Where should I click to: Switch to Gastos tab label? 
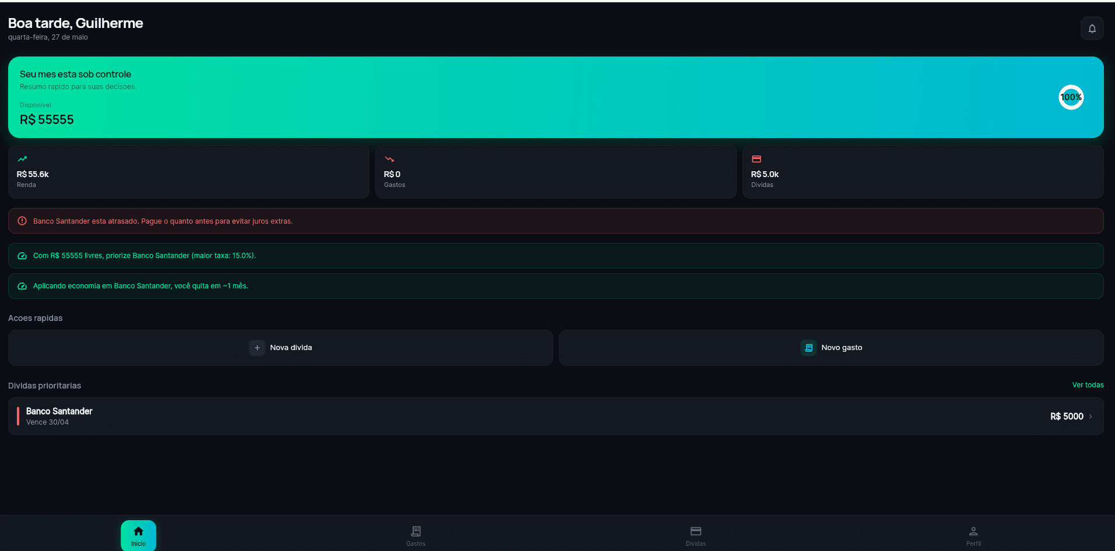tap(416, 543)
